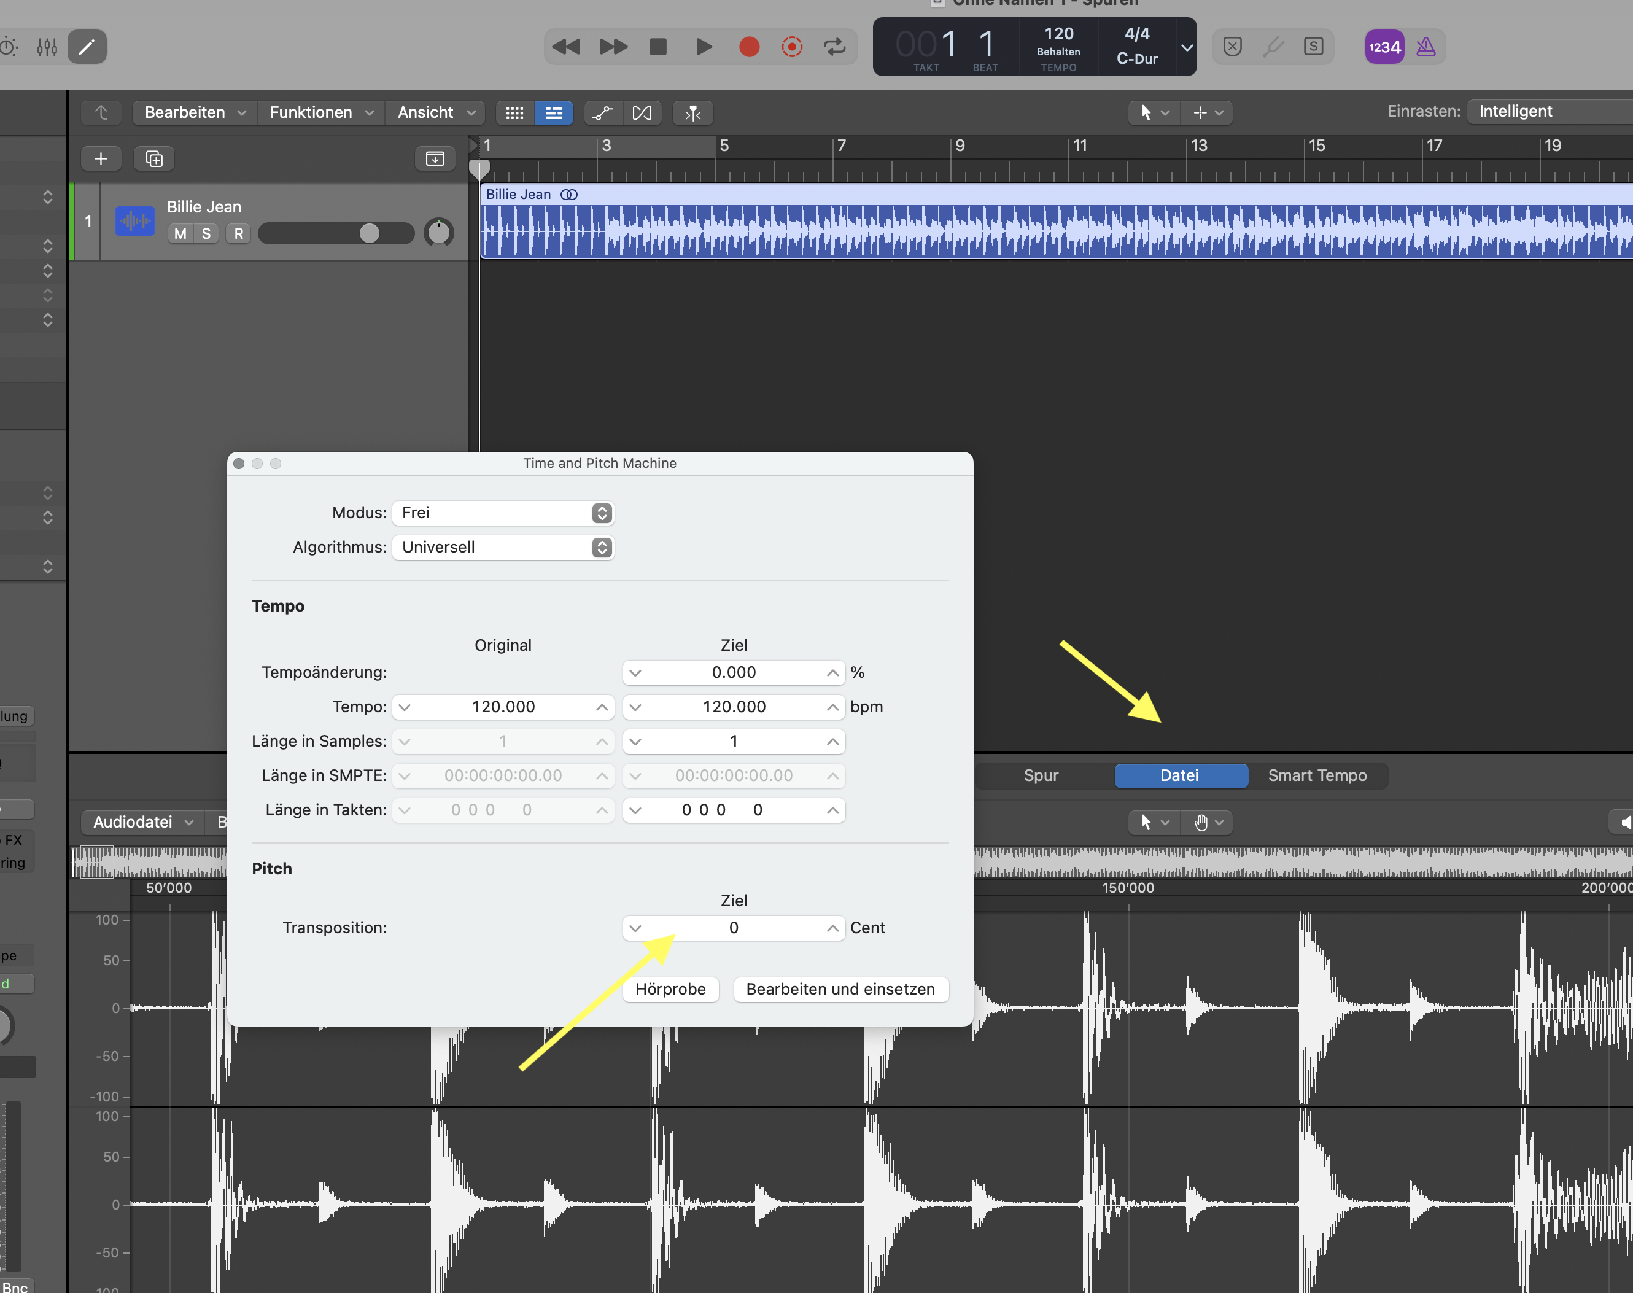Click the red Record button
The height and width of the screenshot is (1293, 1633).
click(x=749, y=47)
